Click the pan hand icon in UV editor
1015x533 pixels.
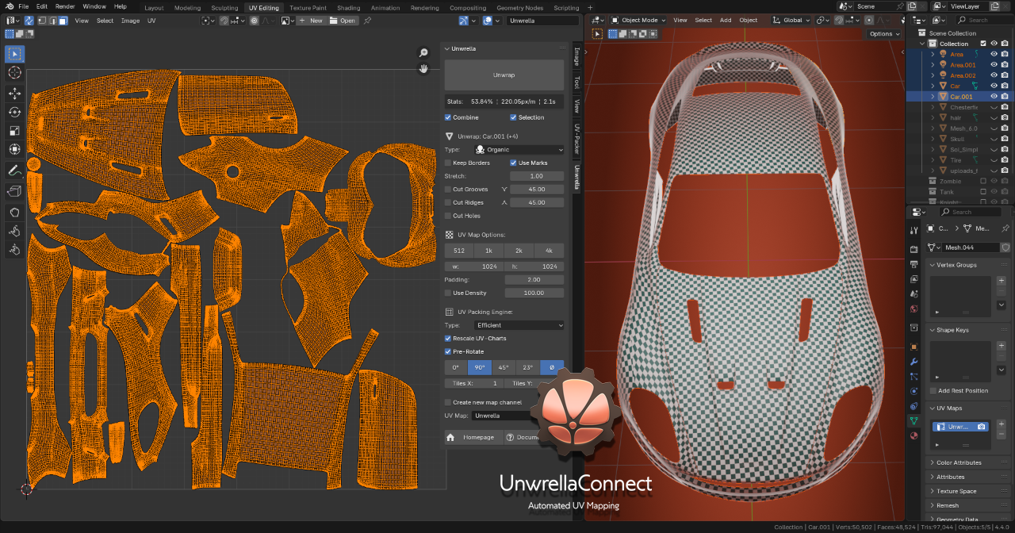coord(424,68)
